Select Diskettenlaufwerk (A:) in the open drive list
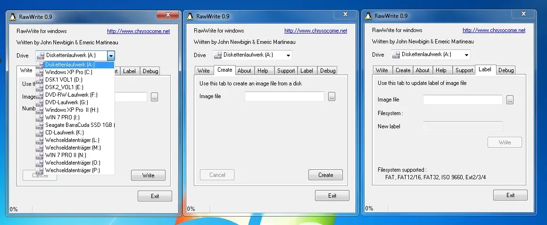This screenshot has width=547, height=225. click(75, 65)
